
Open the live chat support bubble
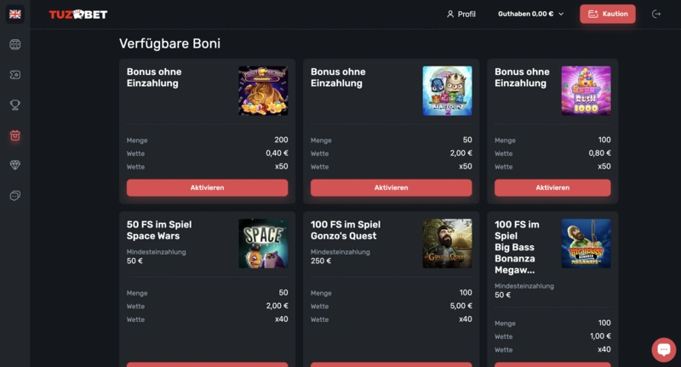click(663, 349)
